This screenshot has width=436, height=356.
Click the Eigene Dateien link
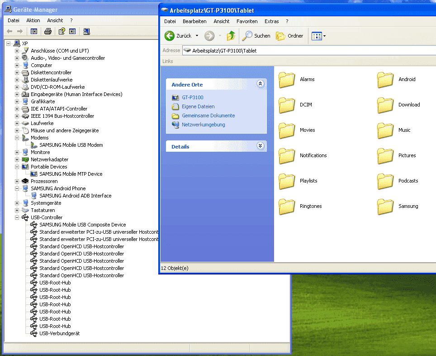[x=198, y=106]
